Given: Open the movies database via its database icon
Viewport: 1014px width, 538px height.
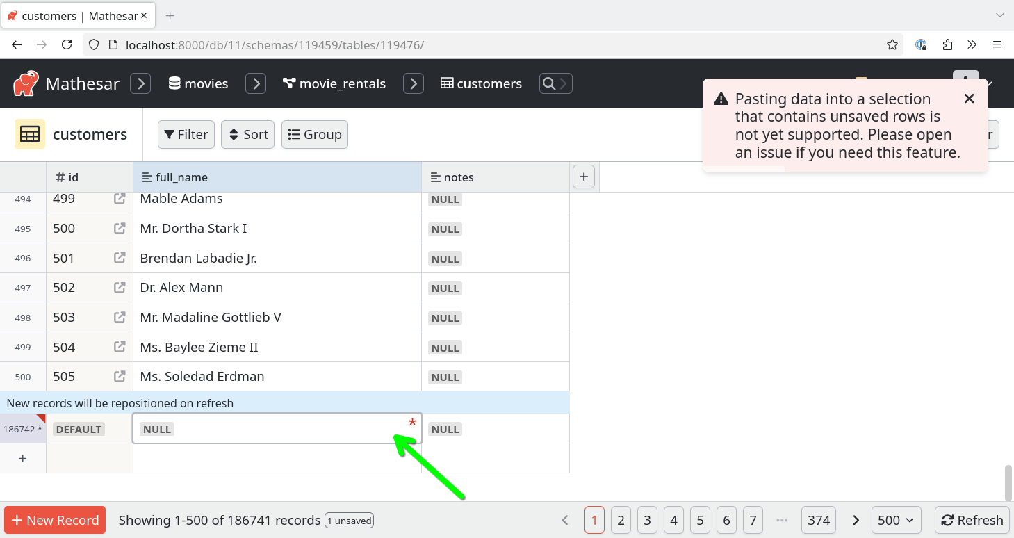Looking at the screenshot, I should tap(174, 83).
